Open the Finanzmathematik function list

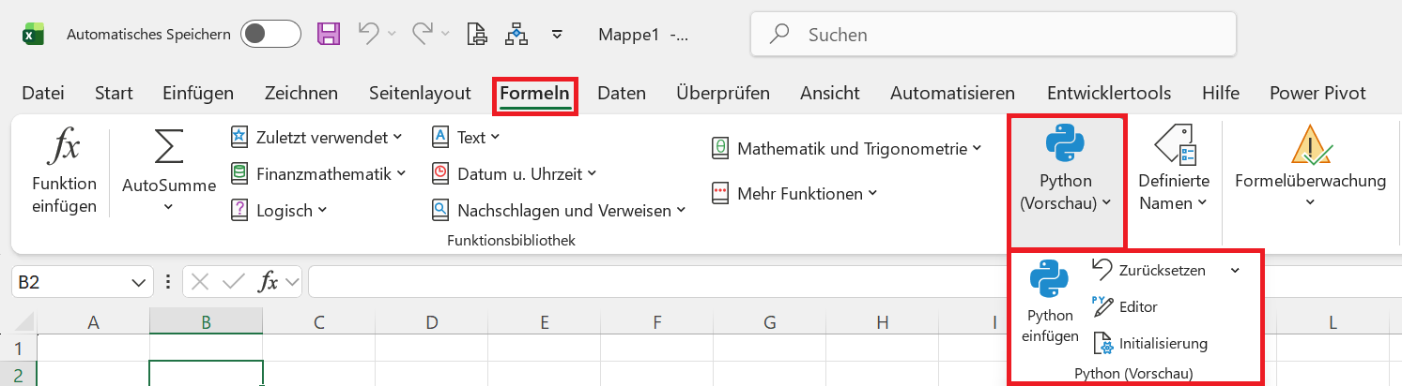[318, 173]
